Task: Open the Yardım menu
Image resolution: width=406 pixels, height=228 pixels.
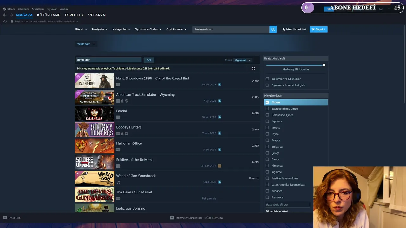Action: (63, 9)
